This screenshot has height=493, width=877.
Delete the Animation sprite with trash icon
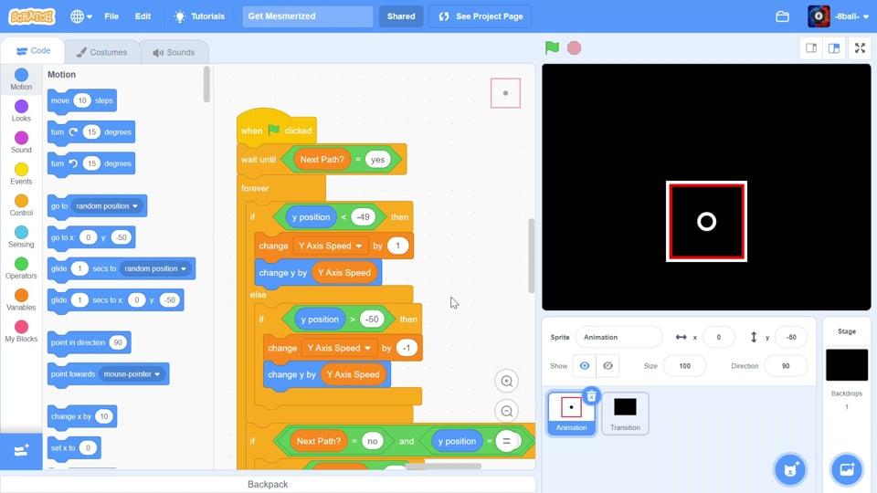[x=591, y=396]
